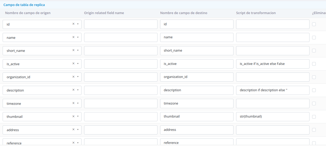Clear 'is_active' origin field with X
The height and width of the screenshot is (146, 326).
click(x=73, y=64)
